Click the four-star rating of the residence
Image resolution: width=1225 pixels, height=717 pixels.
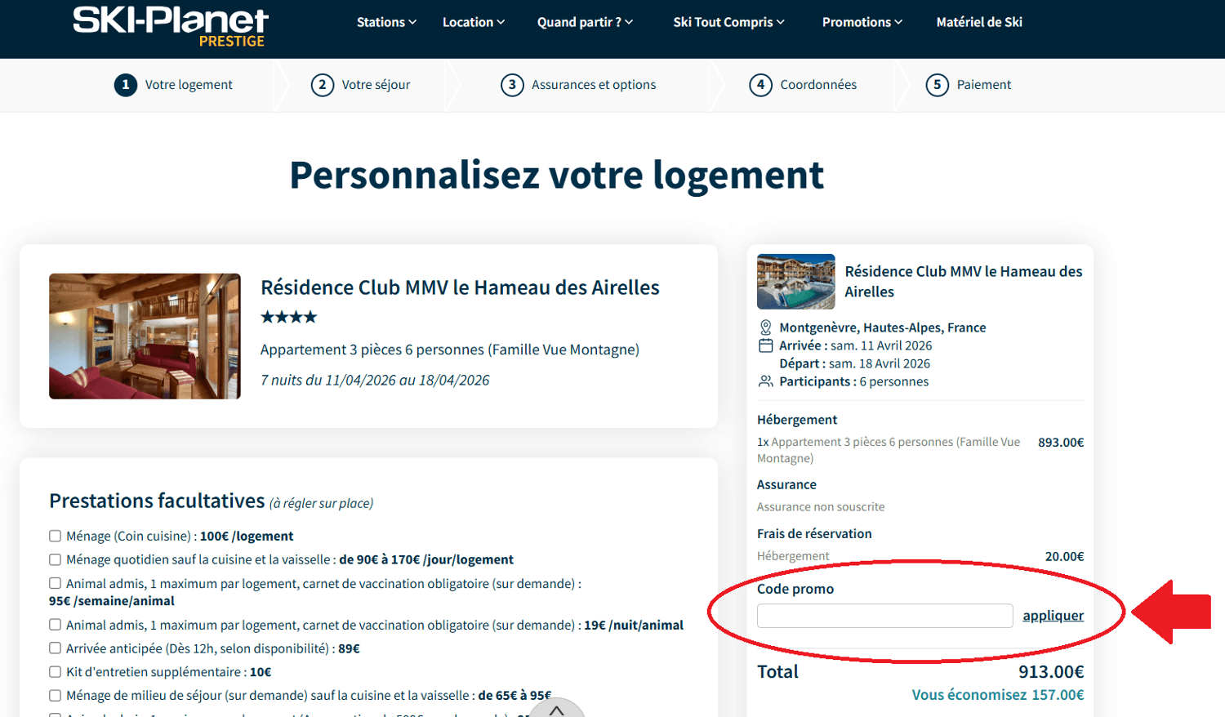tap(288, 317)
